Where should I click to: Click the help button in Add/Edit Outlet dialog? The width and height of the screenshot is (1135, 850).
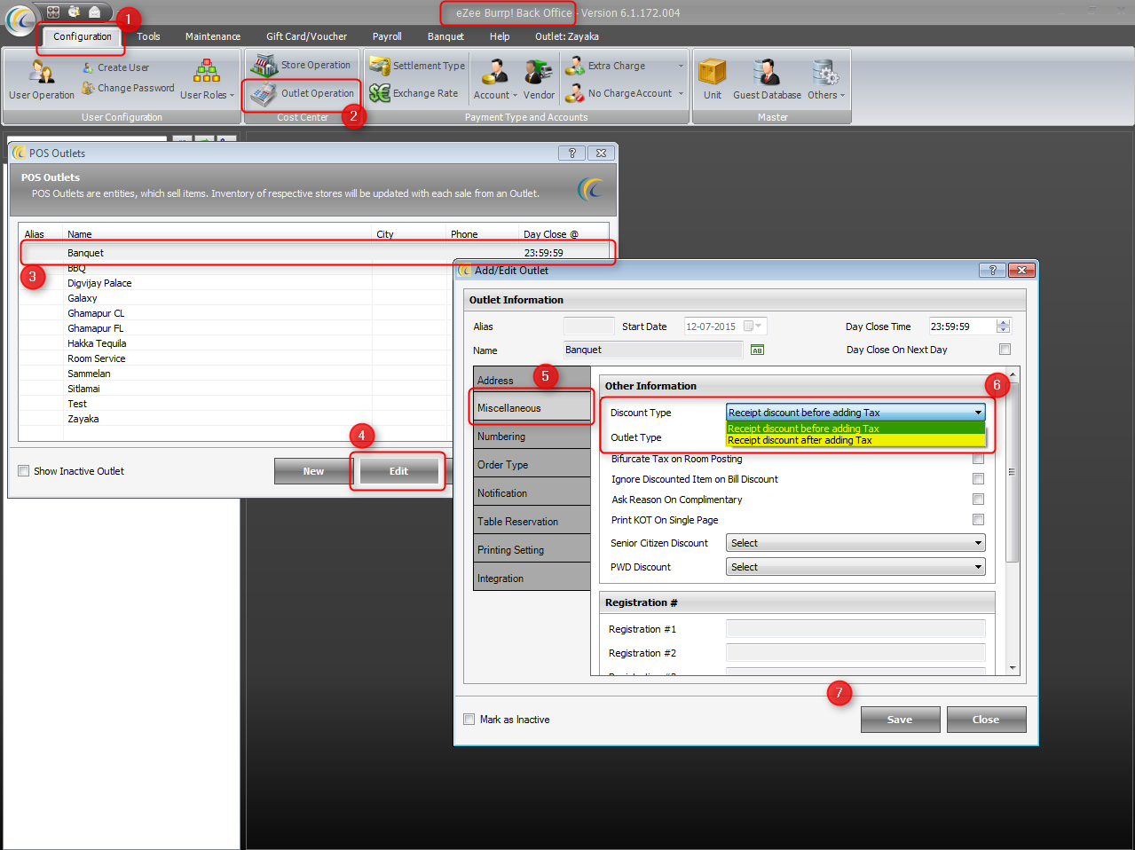[x=992, y=270]
